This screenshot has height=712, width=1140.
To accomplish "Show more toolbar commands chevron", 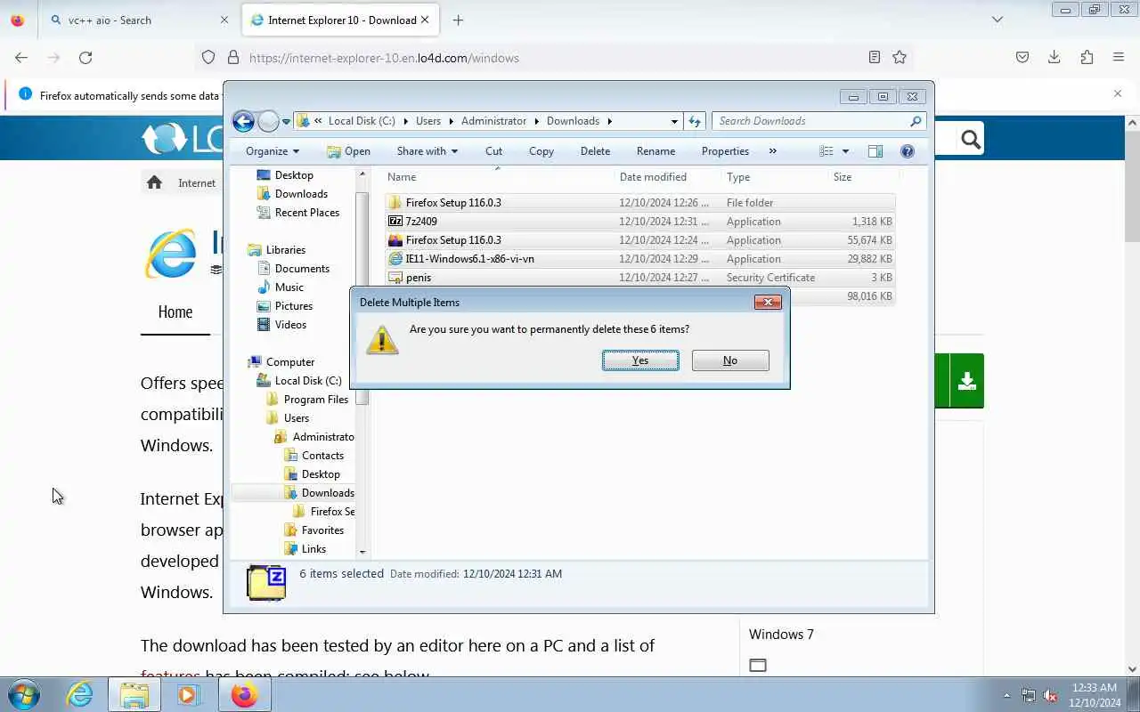I will (772, 151).
